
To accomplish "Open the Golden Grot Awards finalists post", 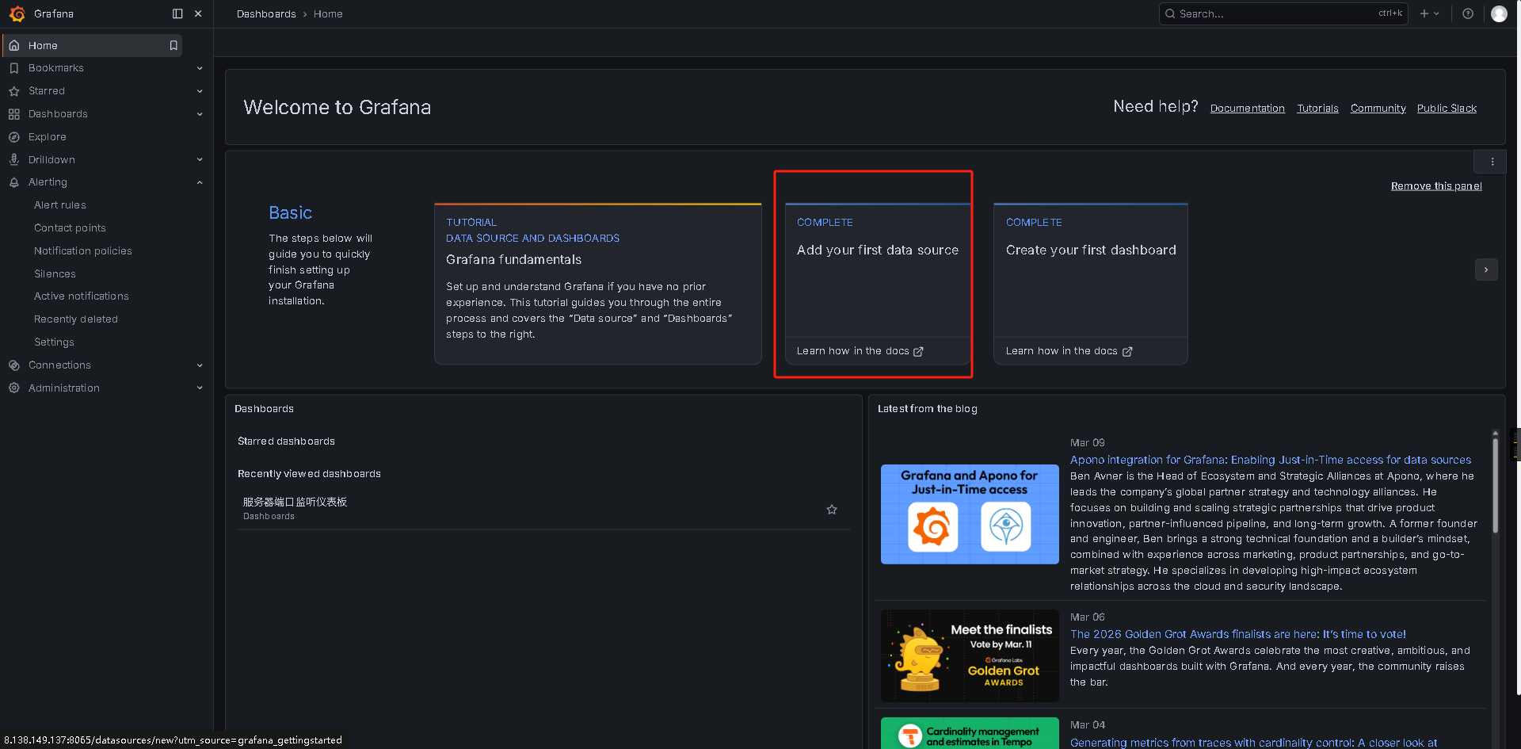I will pyautogui.click(x=1238, y=634).
